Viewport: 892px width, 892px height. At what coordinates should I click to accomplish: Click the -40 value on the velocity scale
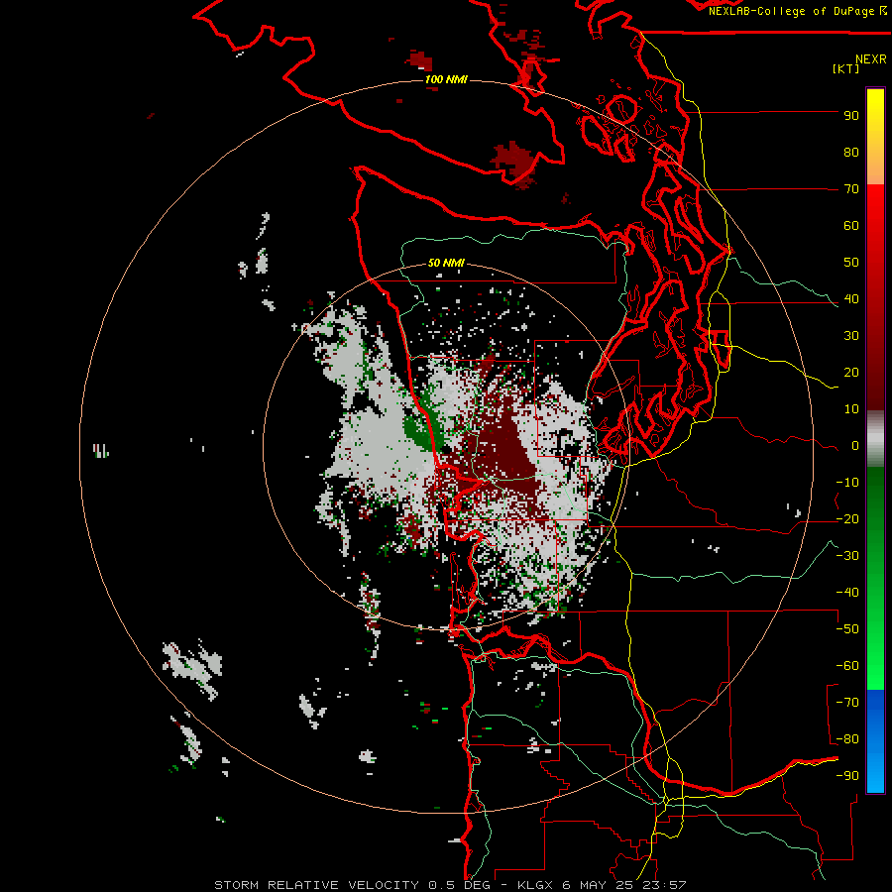[847, 593]
